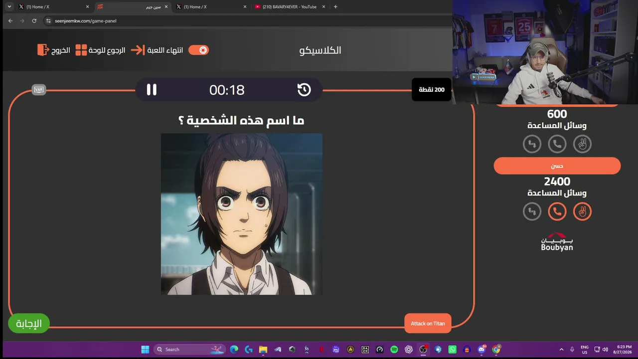Switch to the Home / X tab beside the tab-search arrow
Image resolution: width=638 pixels, height=359 pixels.
54,7
